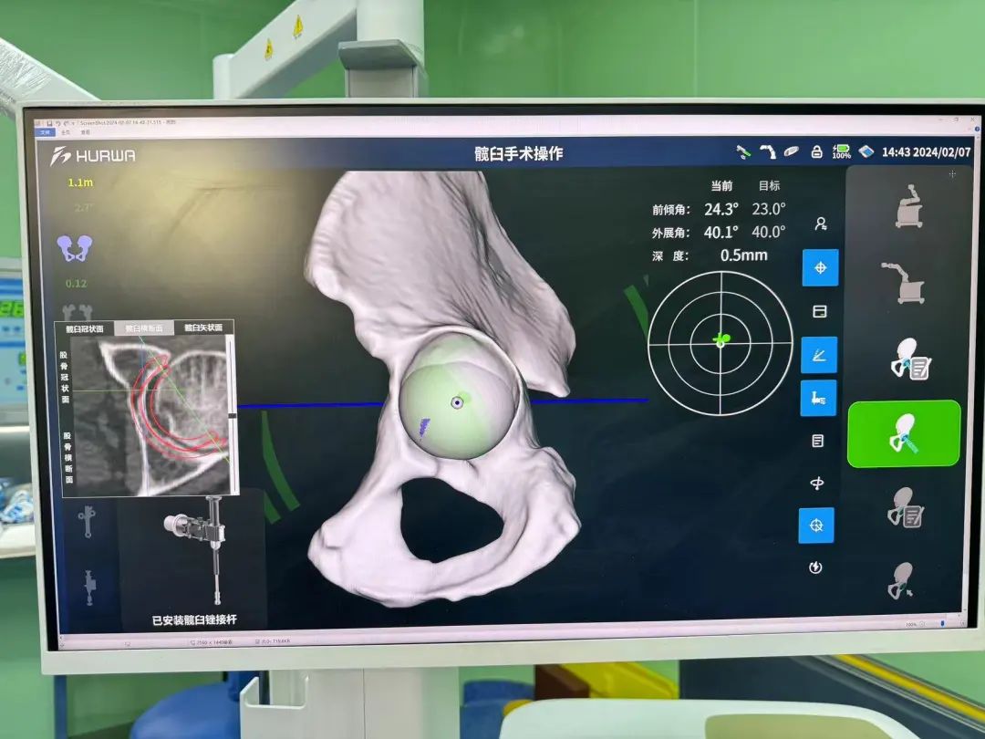The width and height of the screenshot is (985, 739).
Task: Click the user profile icon in toolbar
Action: click(821, 224)
